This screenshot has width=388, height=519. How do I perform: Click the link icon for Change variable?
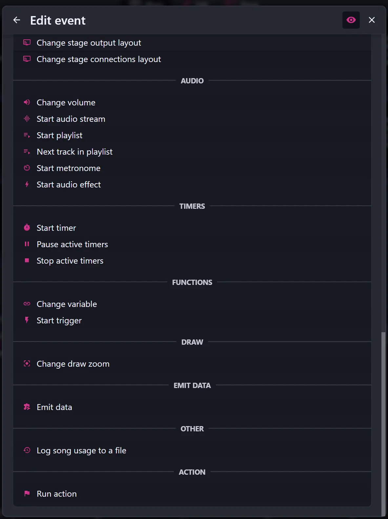[27, 304]
